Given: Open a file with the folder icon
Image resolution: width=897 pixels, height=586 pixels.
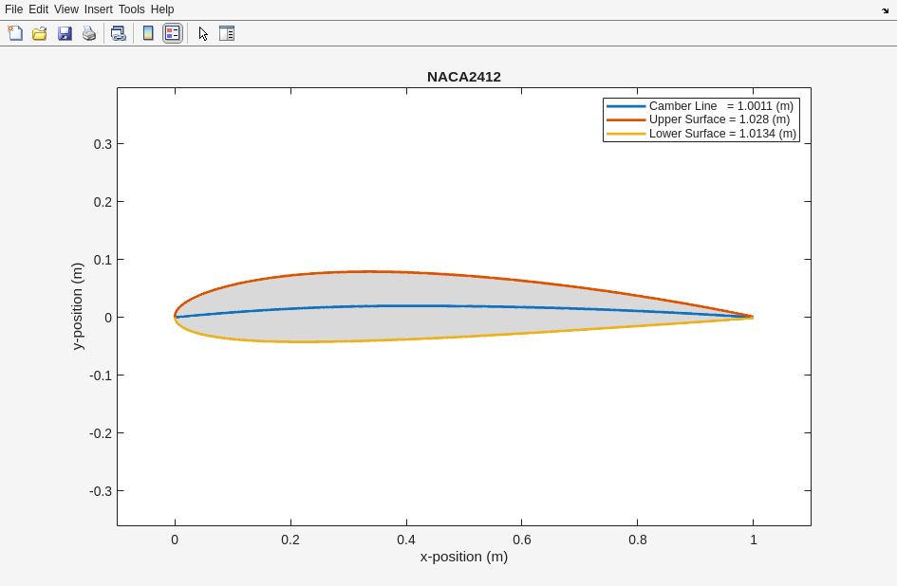Looking at the screenshot, I should [40, 33].
